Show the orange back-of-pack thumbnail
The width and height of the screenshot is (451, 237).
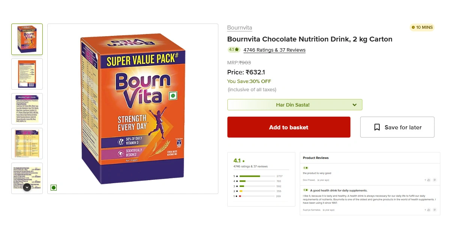27,74
